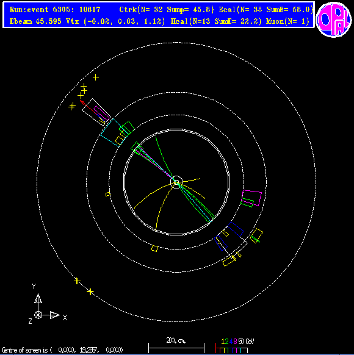Click the yellow block at bottom of calorimeter
This screenshot has height=355, width=354.
154,248
